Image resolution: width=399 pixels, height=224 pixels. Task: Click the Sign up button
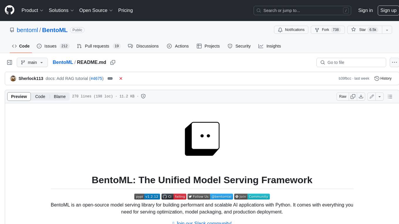pos(388,10)
